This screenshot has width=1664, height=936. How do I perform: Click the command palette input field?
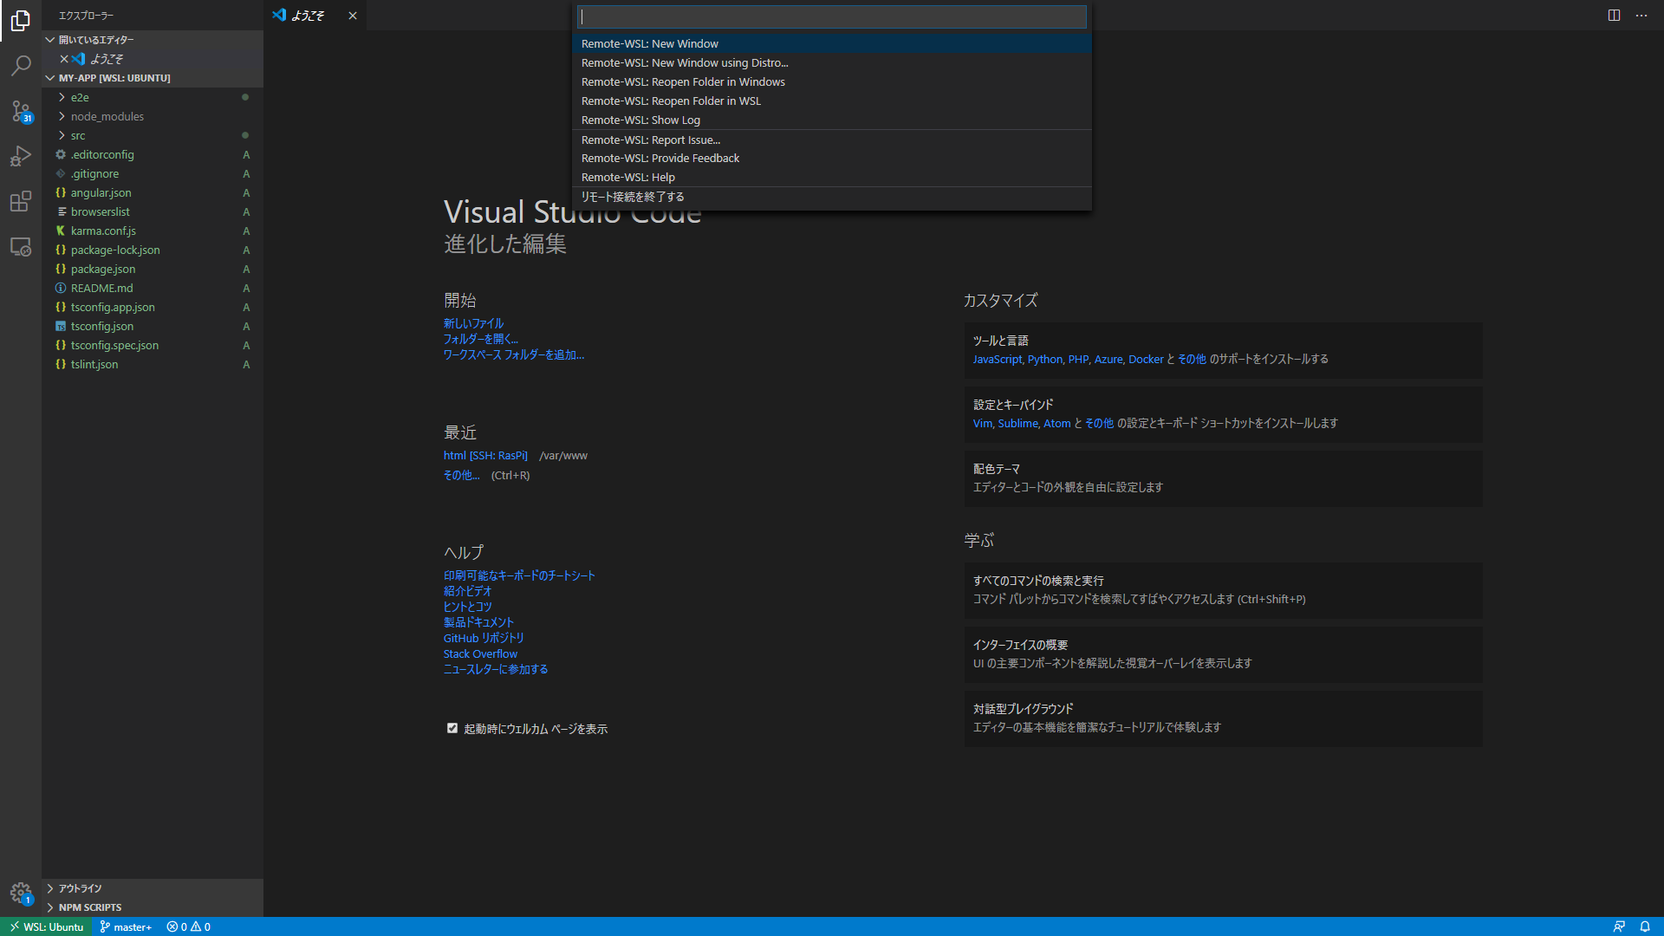click(830, 16)
